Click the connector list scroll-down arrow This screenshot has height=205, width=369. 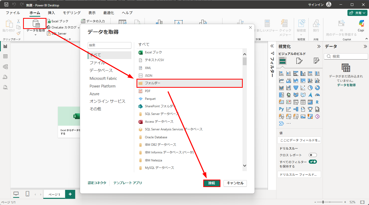click(x=245, y=166)
